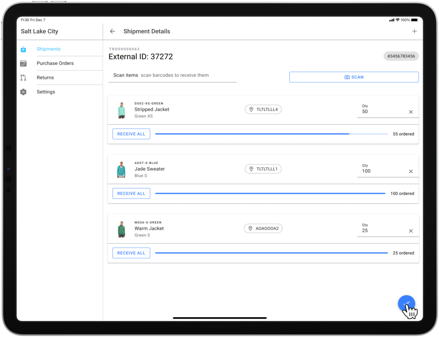The width and height of the screenshot is (439, 337).
Task: Open the Settings menu item
Action: tap(46, 92)
